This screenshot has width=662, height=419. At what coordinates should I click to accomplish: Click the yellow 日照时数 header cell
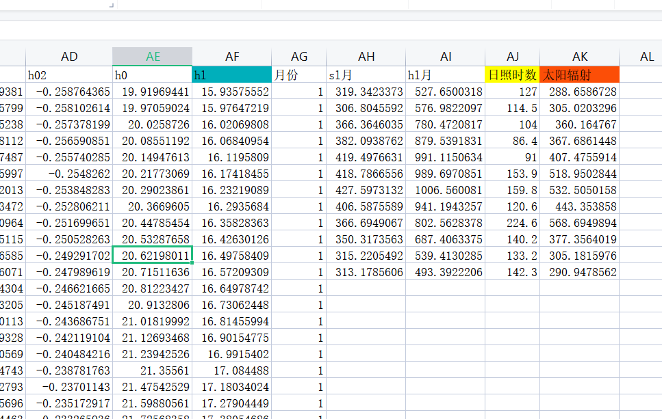(513, 75)
